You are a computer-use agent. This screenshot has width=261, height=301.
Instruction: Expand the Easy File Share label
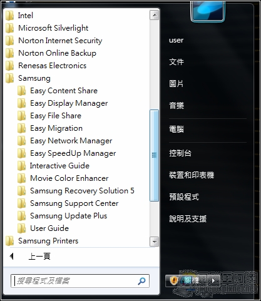(56, 116)
